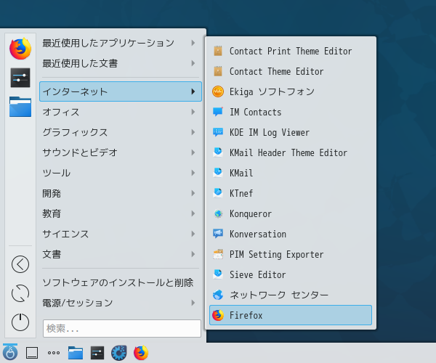This screenshot has width=436, height=363.
Task: Click the Konqueror globe icon
Action: coord(218,213)
